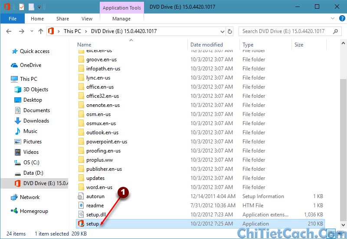Select the setup.dll file icon
Image resolution: width=347 pixels, height=239 pixels.
point(81,214)
